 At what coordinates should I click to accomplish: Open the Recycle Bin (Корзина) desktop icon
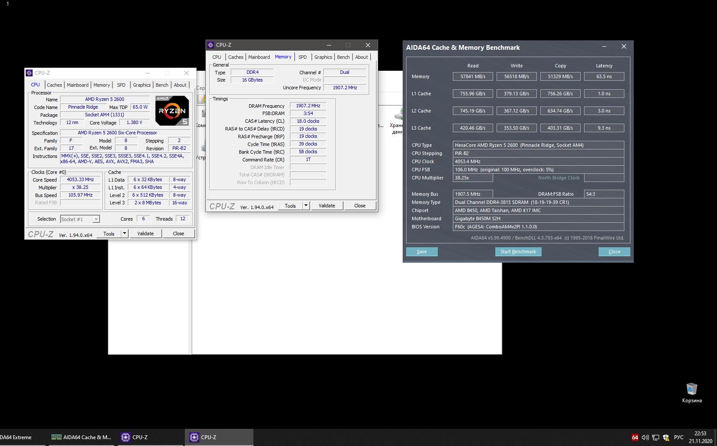coord(692,393)
